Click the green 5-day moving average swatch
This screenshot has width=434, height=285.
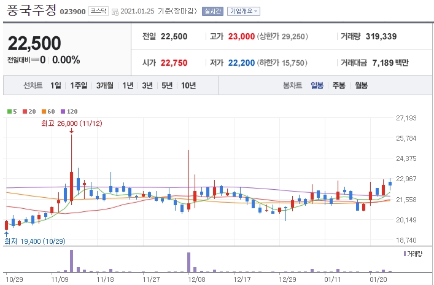9,112
